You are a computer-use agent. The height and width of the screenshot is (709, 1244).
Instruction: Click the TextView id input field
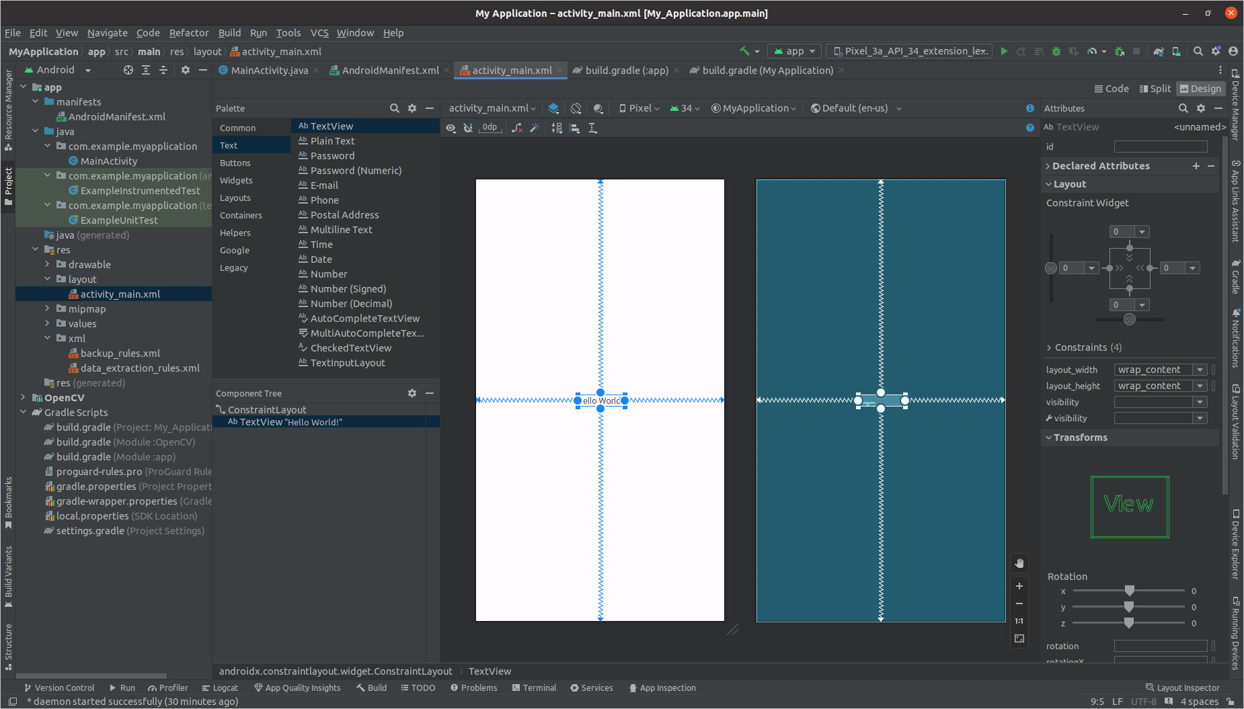click(1161, 147)
